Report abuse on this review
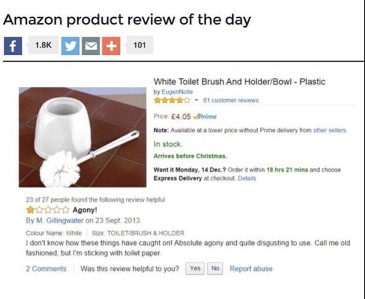 251,268
